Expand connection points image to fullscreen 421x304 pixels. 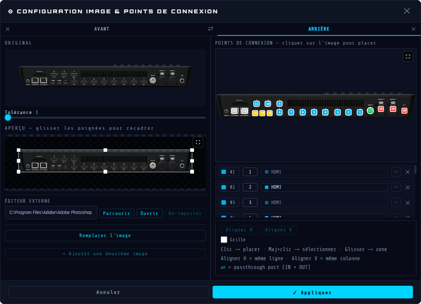click(x=408, y=56)
